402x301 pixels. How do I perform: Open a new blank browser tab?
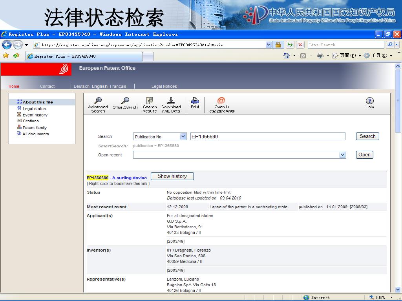(148, 56)
